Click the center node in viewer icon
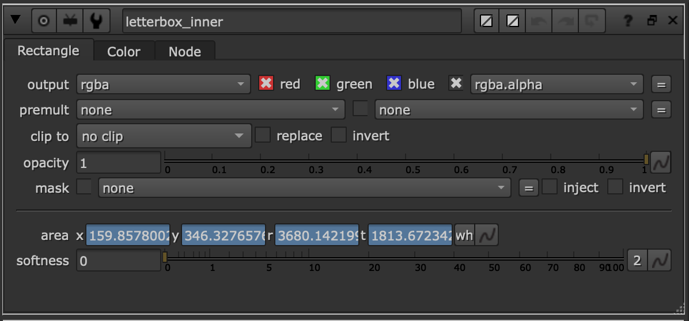Screen dimensions: 689x321 [44, 21]
